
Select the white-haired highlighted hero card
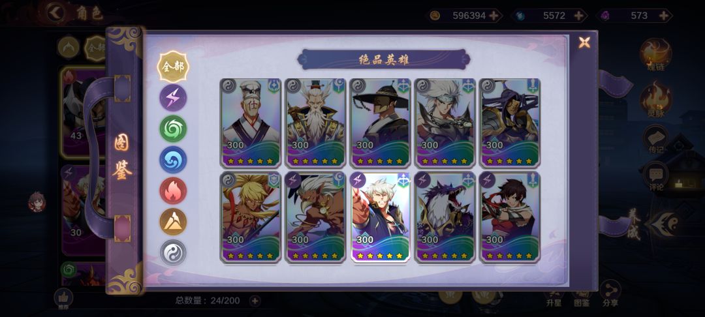(x=381, y=217)
